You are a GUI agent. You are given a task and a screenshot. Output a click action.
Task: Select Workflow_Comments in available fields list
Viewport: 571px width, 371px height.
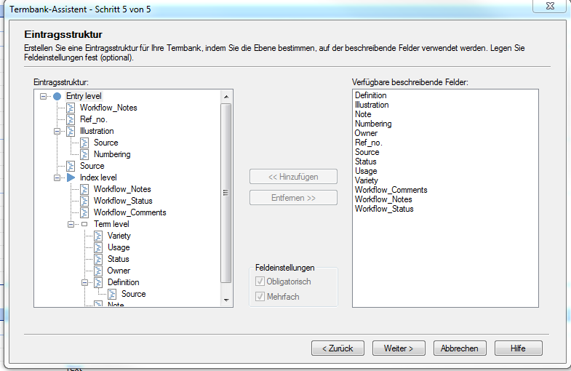[x=391, y=190]
